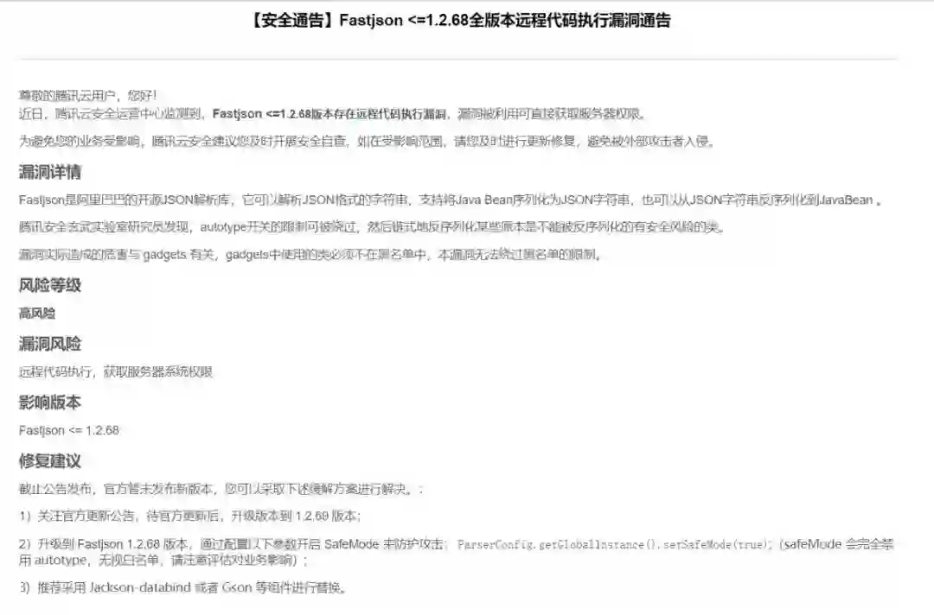Click suggestion 2 text about 升级到 Fastjson 1.2.68 版本
This screenshot has width=934, height=615.
point(456,552)
